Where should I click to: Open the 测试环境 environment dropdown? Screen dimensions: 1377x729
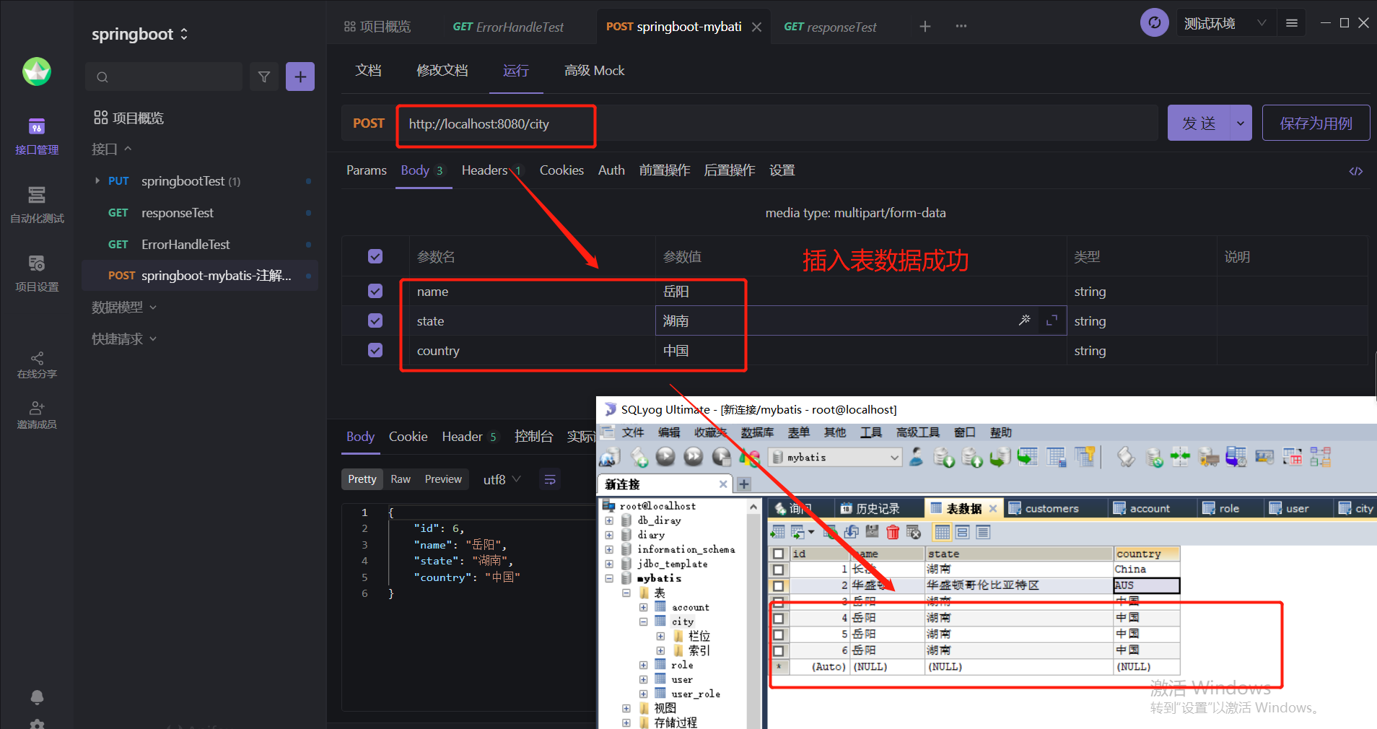point(1225,23)
